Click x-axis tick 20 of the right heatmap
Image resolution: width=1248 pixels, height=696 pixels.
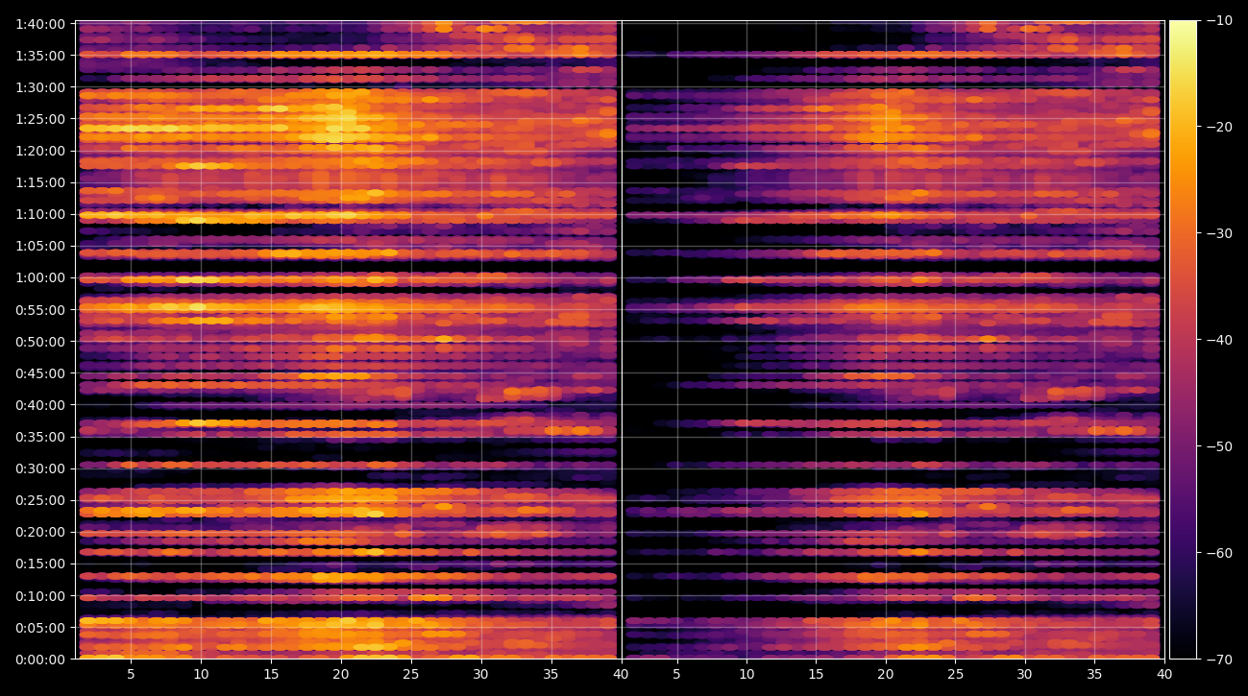(886, 675)
